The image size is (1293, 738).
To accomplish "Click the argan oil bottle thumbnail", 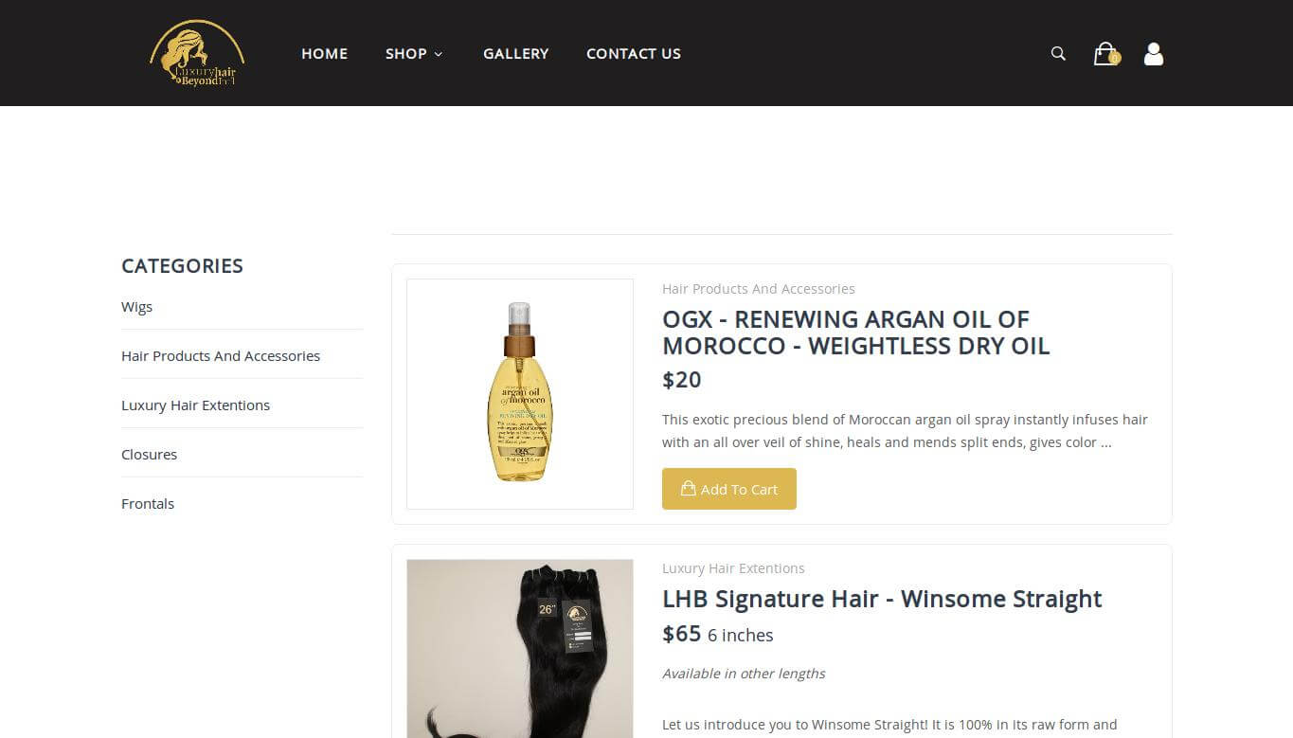I will coord(520,394).
